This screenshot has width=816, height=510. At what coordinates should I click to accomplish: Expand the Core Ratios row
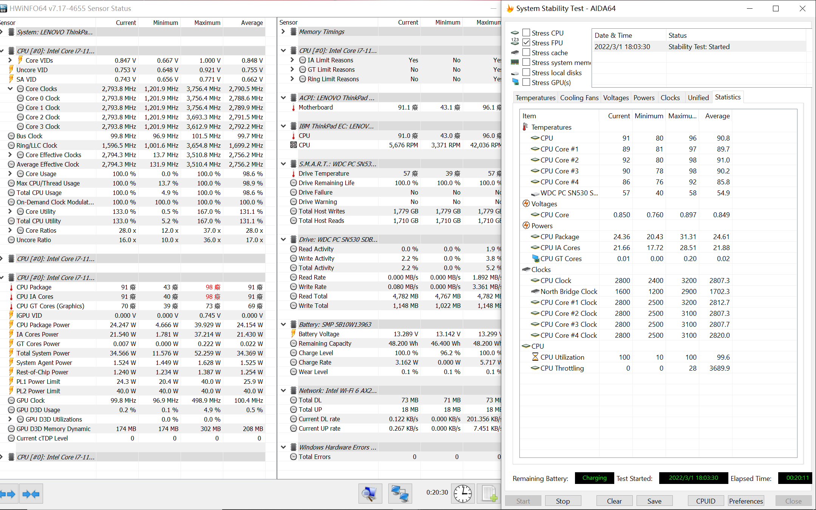pos(10,230)
